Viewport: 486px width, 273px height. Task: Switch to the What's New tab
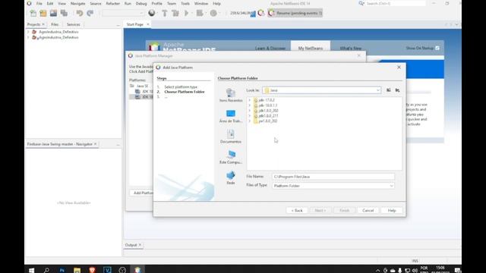pos(351,49)
